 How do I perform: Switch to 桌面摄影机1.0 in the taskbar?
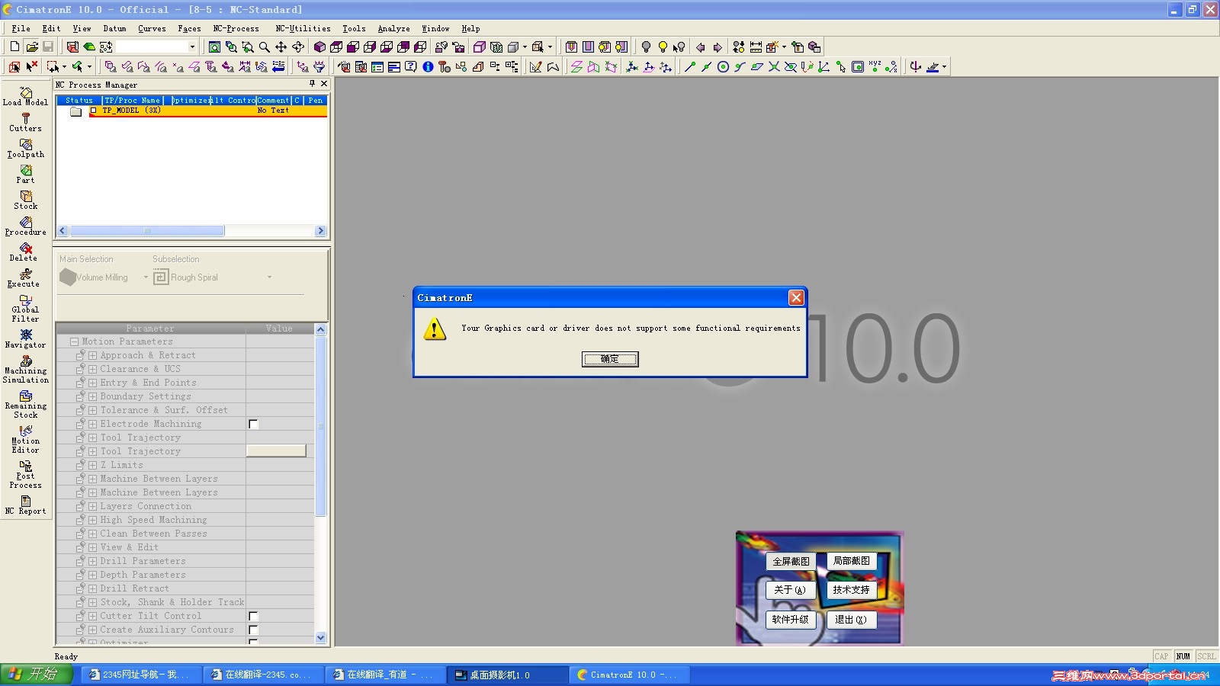[507, 675]
